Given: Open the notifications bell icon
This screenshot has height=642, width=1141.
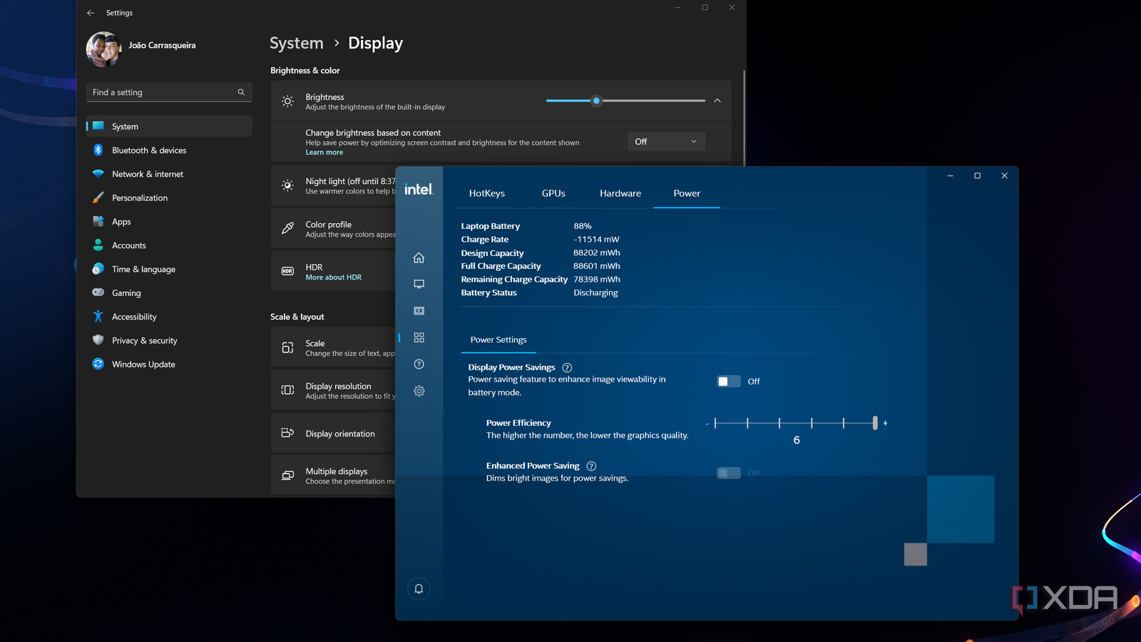Looking at the screenshot, I should 419,588.
